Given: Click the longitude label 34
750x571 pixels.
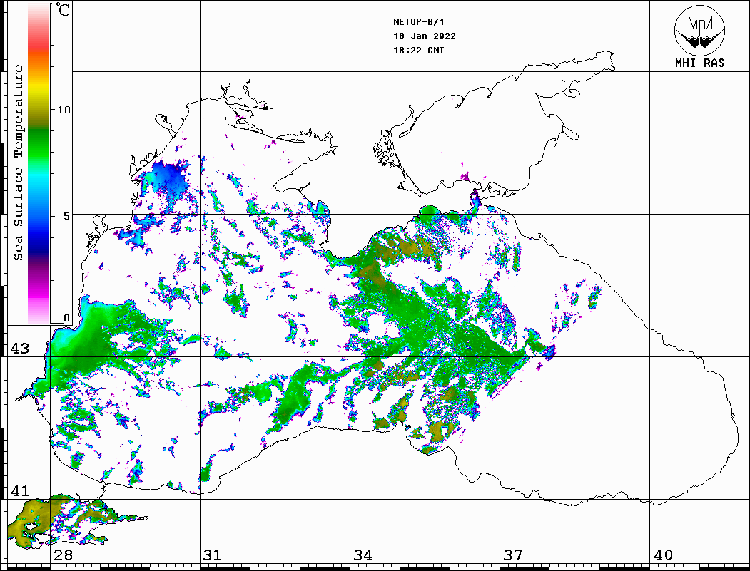Looking at the screenshot, I should (x=363, y=555).
